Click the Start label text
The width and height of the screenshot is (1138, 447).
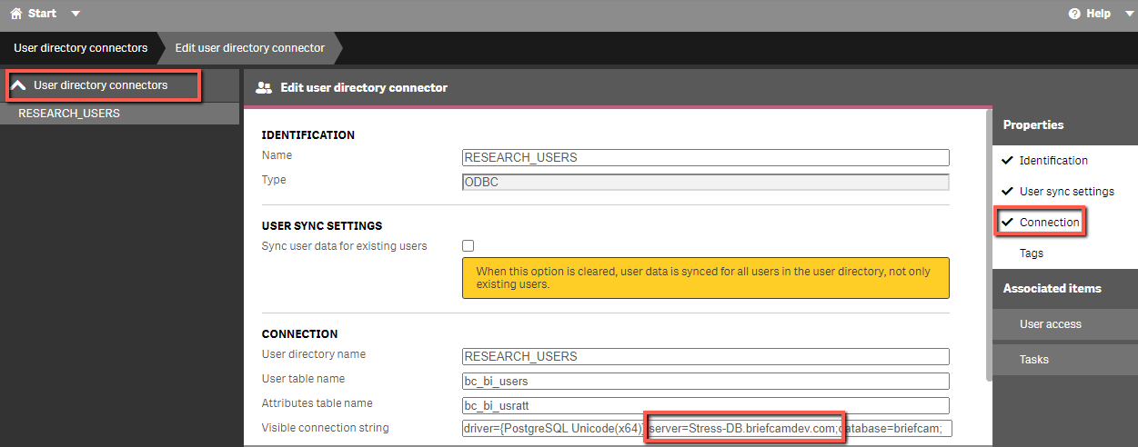[42, 15]
